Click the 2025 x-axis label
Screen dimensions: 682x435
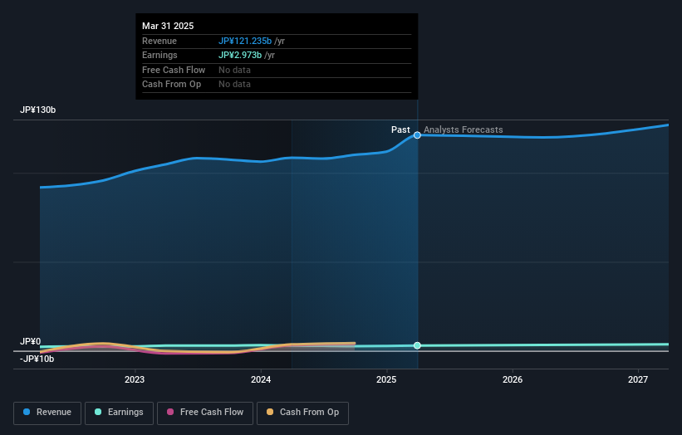coord(386,379)
